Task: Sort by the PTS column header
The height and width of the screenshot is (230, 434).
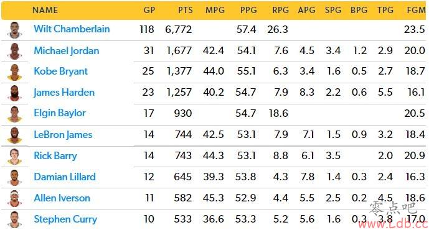Action: tap(185, 10)
